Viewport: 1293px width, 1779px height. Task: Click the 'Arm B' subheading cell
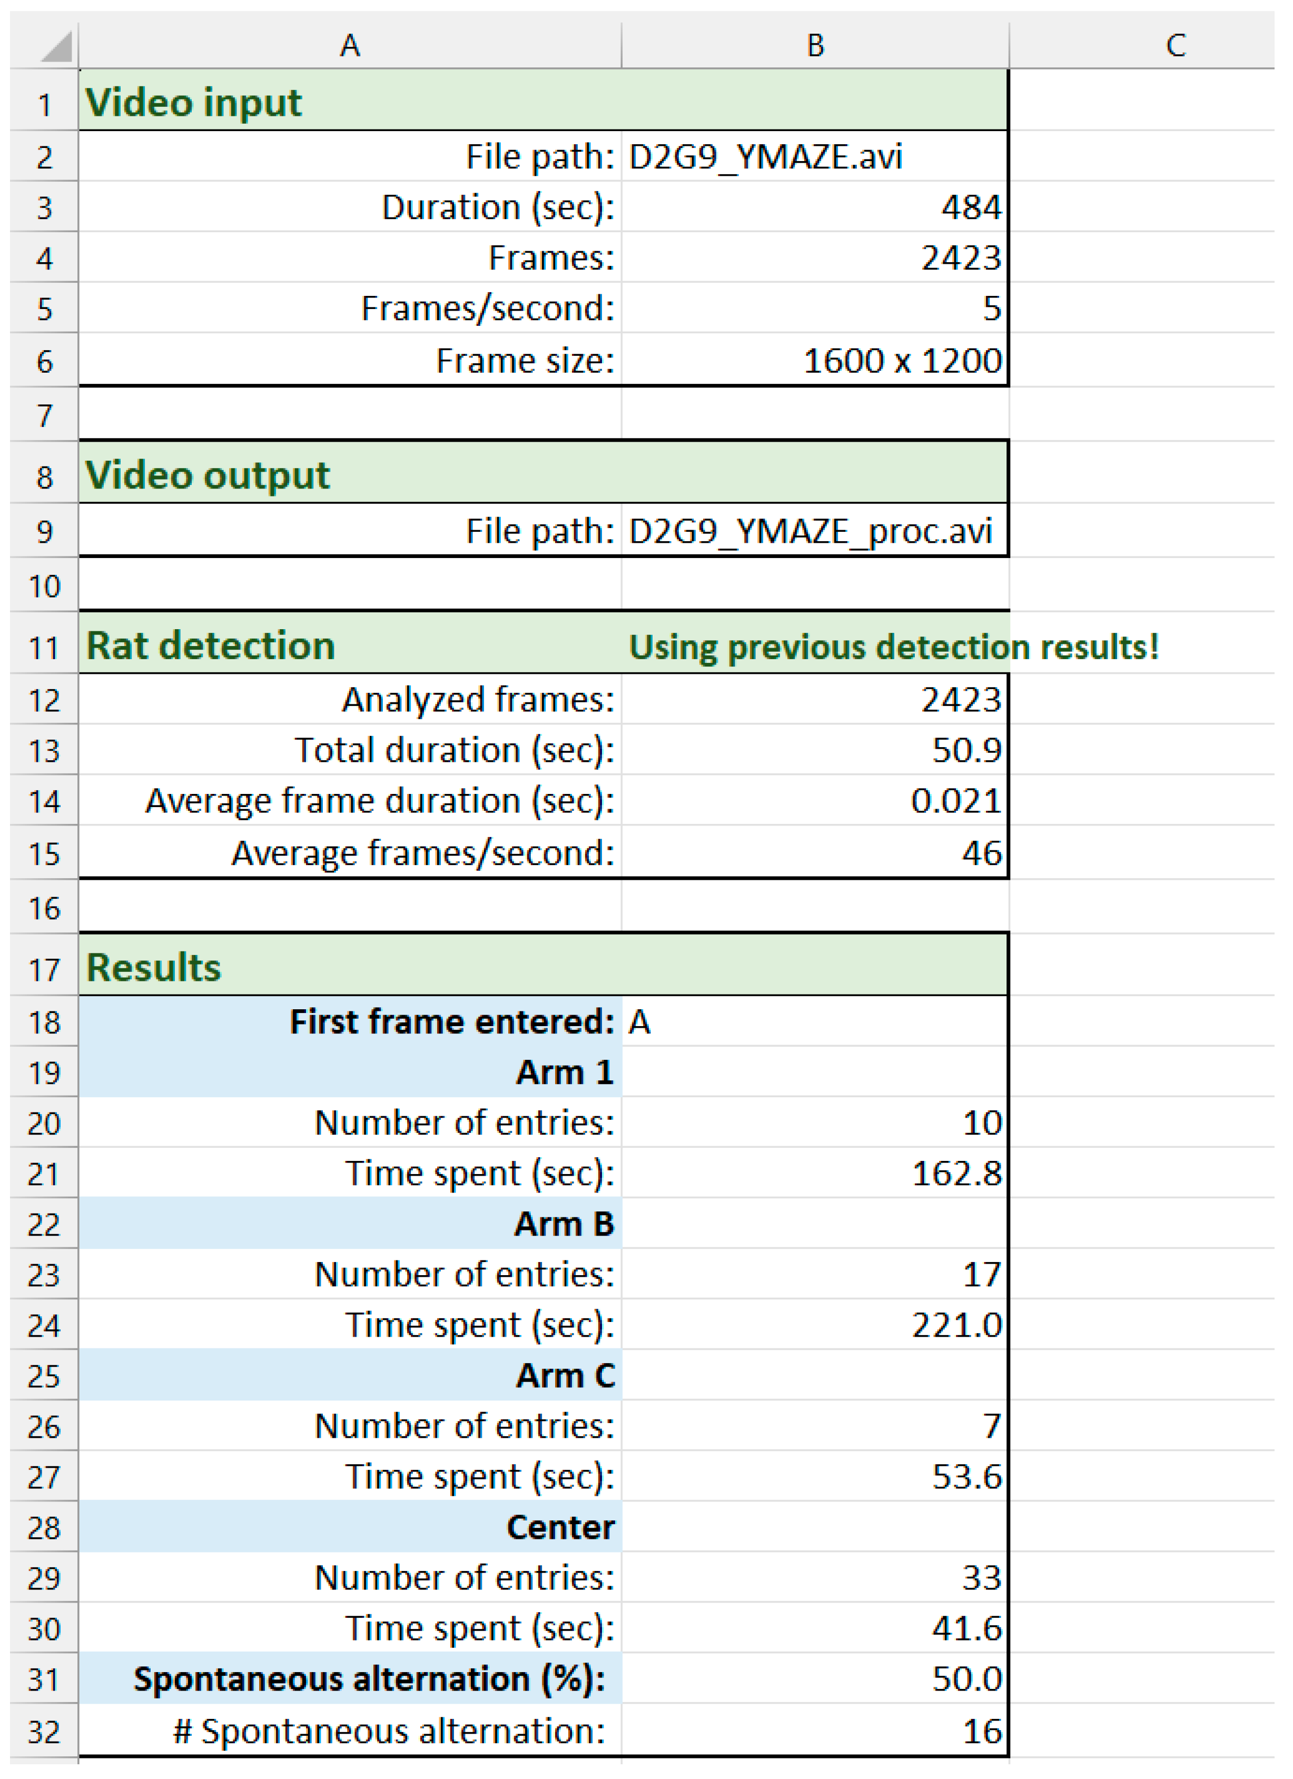coord(350,1224)
